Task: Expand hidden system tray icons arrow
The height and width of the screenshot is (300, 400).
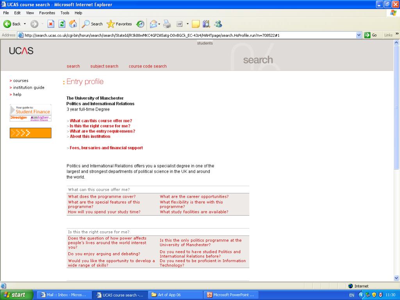Action: click(361, 295)
